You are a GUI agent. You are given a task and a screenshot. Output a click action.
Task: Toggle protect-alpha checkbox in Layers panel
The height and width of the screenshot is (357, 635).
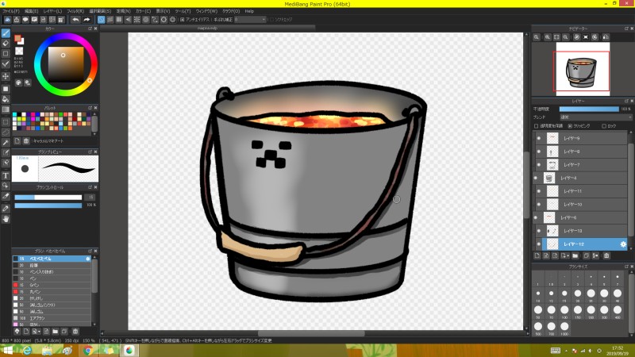click(537, 126)
